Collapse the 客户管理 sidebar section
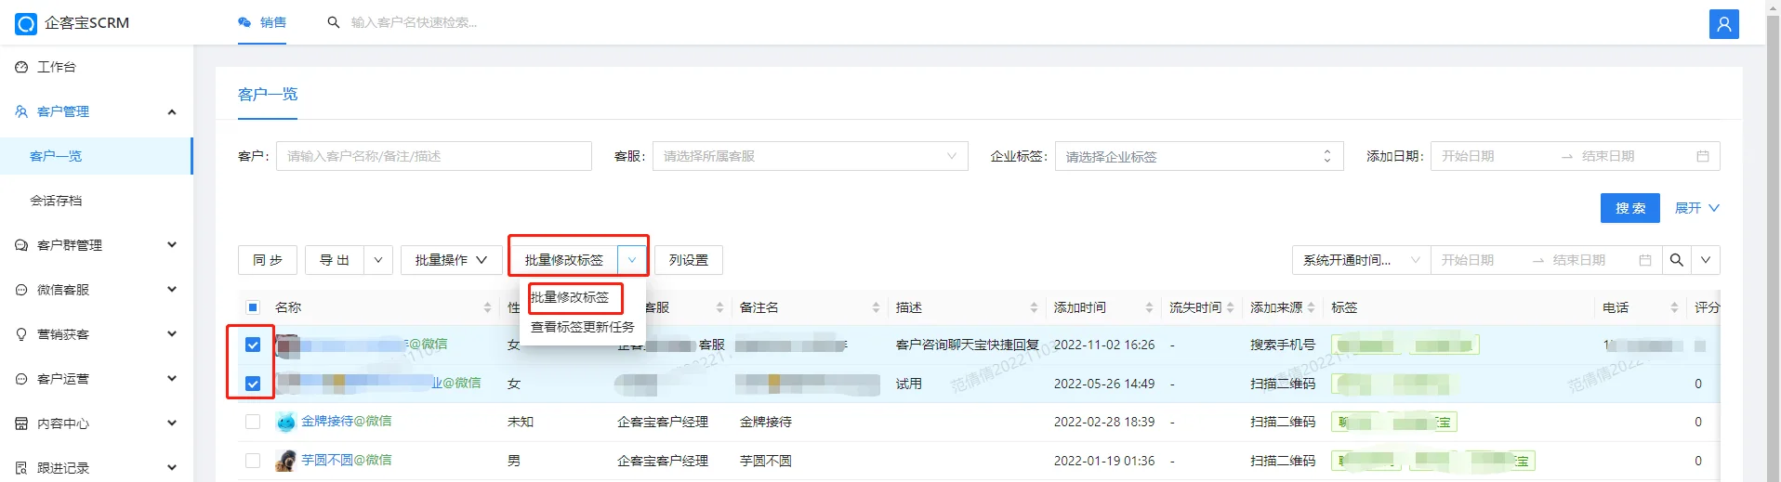The image size is (1781, 482). pos(172,111)
